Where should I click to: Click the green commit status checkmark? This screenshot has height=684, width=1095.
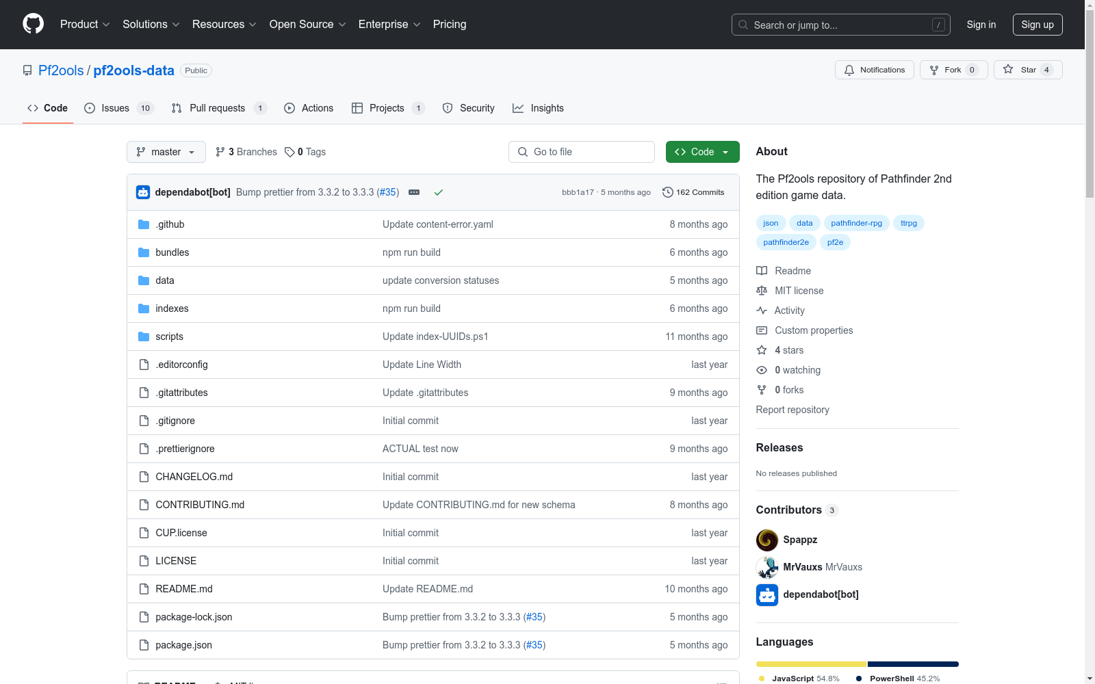point(439,192)
